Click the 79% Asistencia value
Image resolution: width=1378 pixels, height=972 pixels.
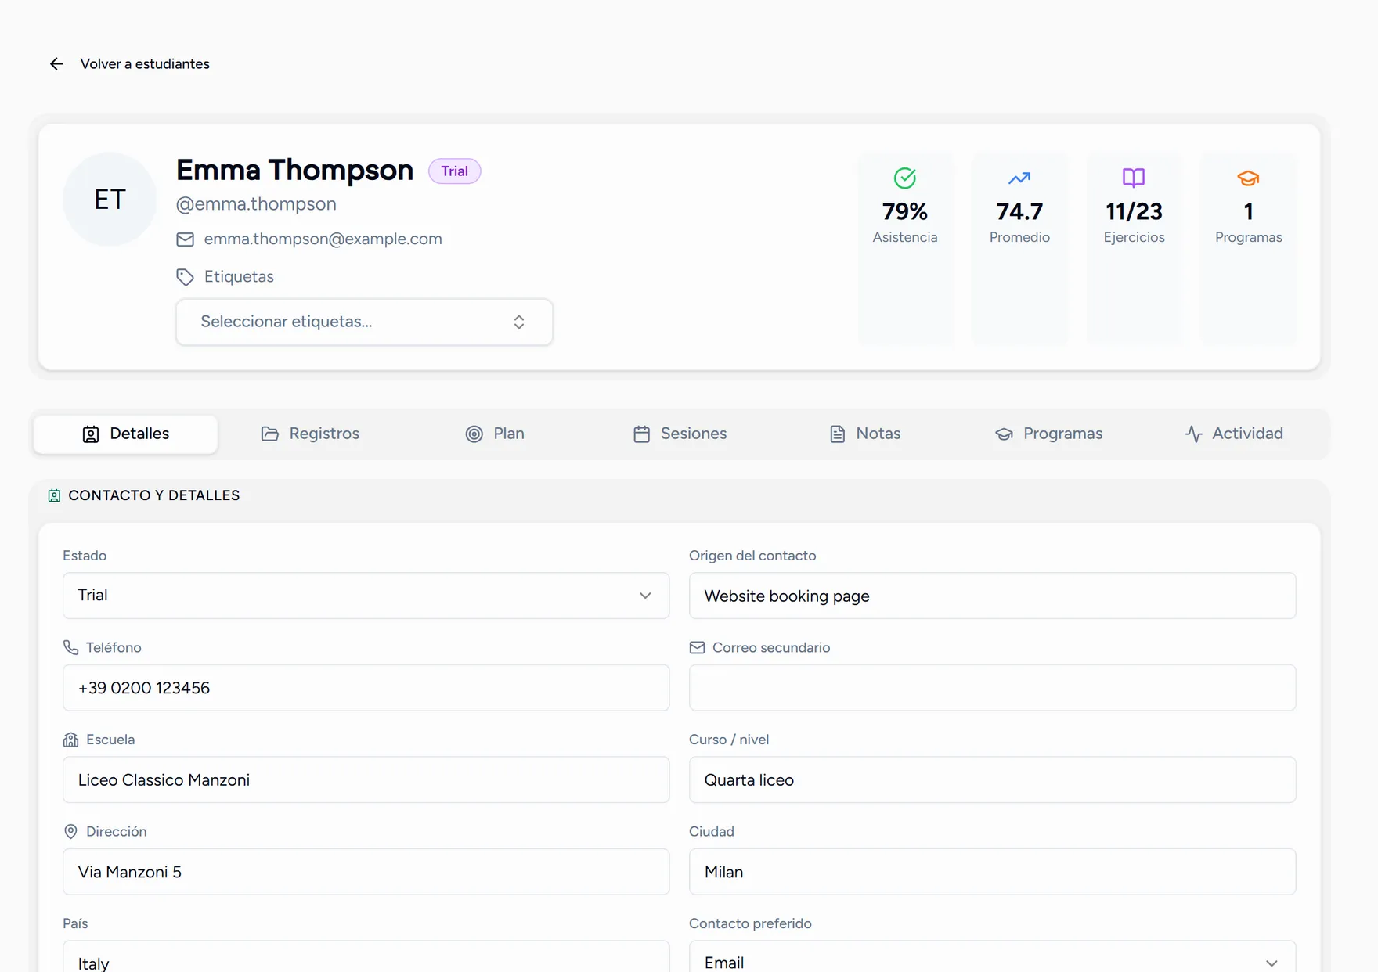coord(905,211)
